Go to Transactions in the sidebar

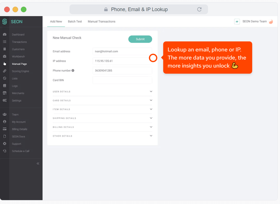point(19,42)
